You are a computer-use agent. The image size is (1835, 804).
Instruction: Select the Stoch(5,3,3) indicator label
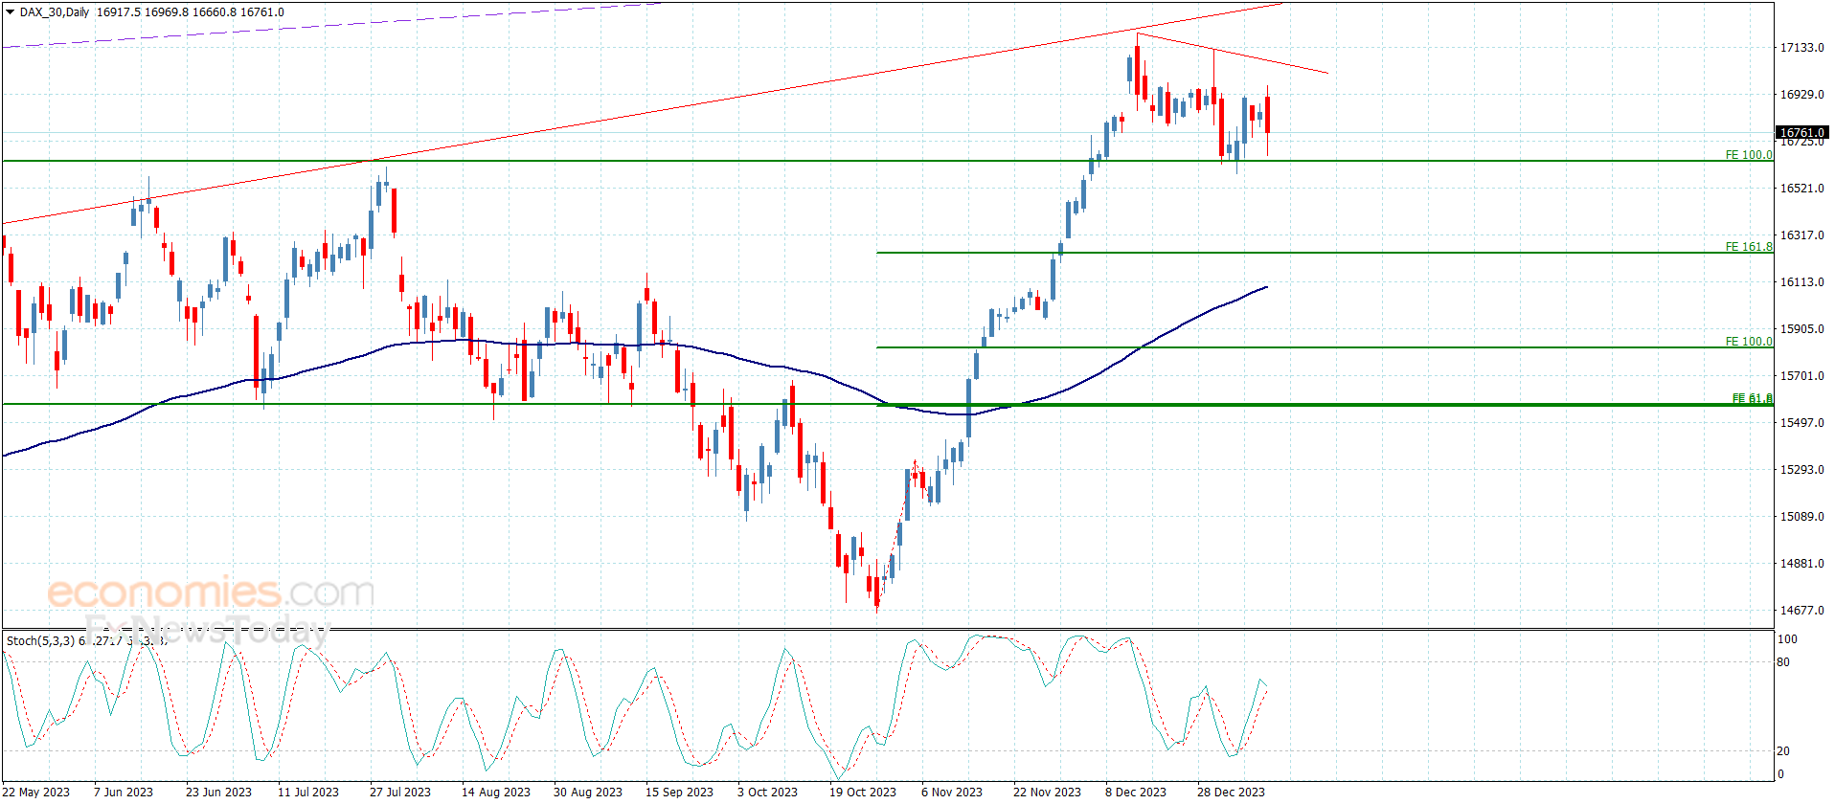[40, 640]
